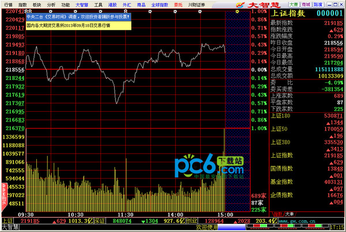Click the 下跌家数 value 225
Viewport: 346px width, 232px height.
coord(339,109)
